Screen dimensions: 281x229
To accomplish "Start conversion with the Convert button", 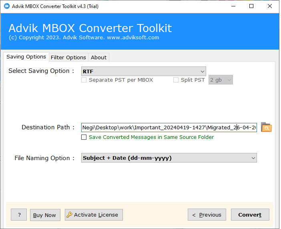I will [x=250, y=215].
